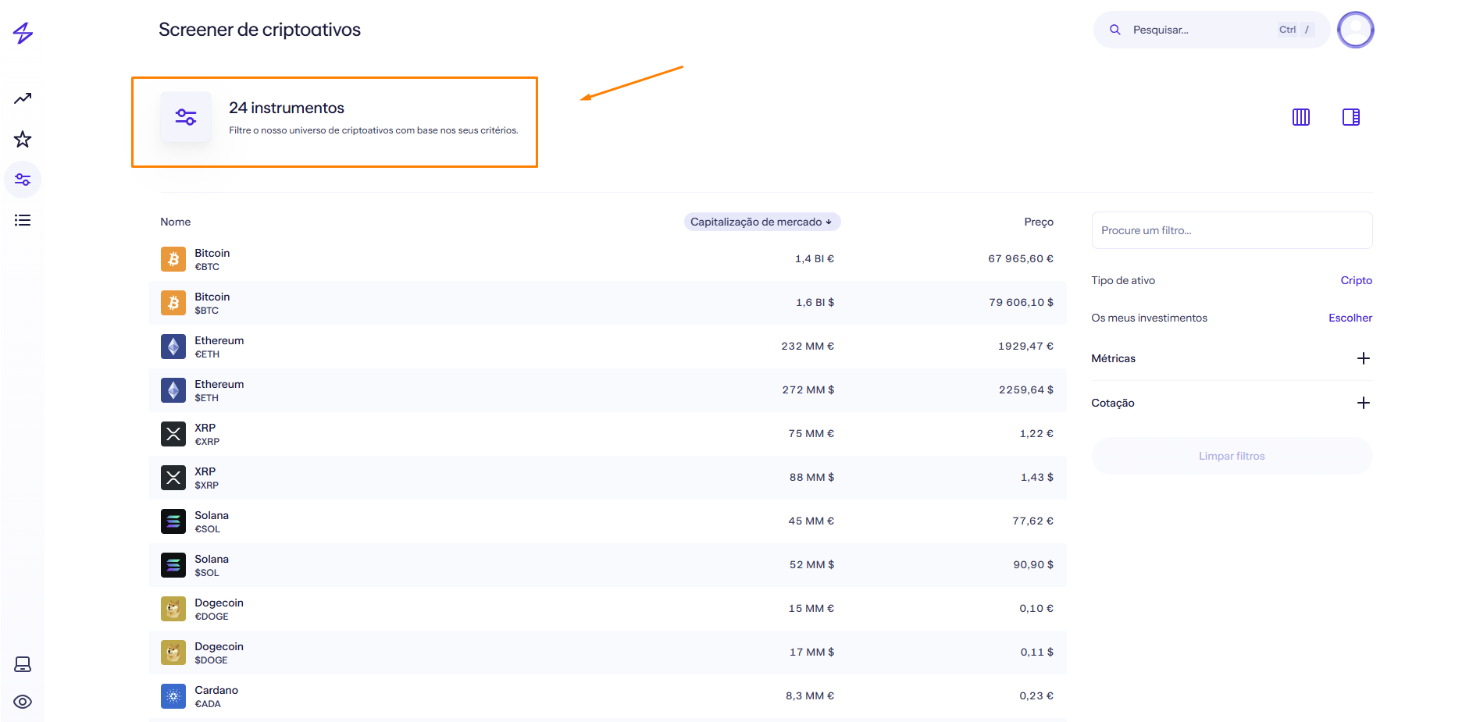Open the Solana €SOL row name
Image resolution: width=1480 pixels, height=722 pixels.
212,515
